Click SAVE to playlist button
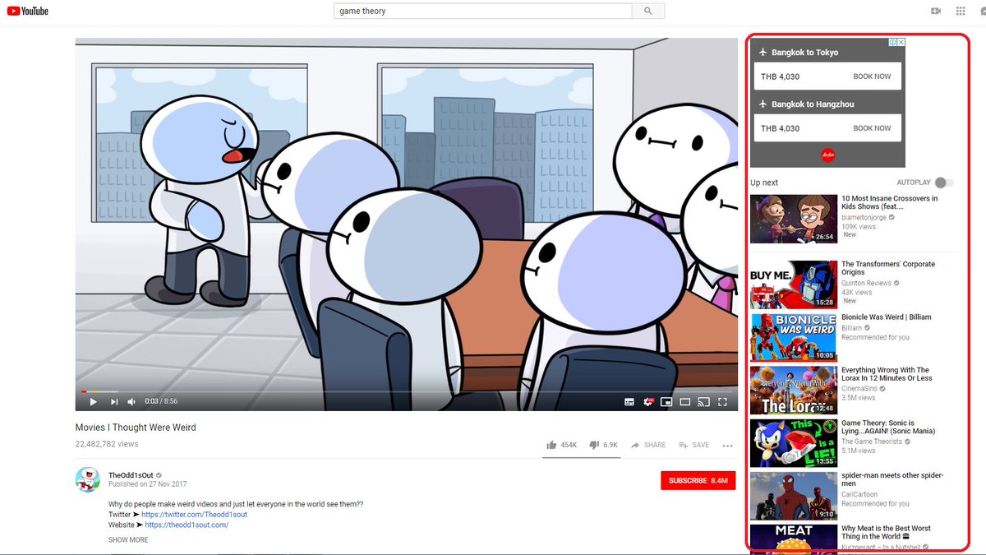Viewport: 986px width, 555px height. [693, 445]
